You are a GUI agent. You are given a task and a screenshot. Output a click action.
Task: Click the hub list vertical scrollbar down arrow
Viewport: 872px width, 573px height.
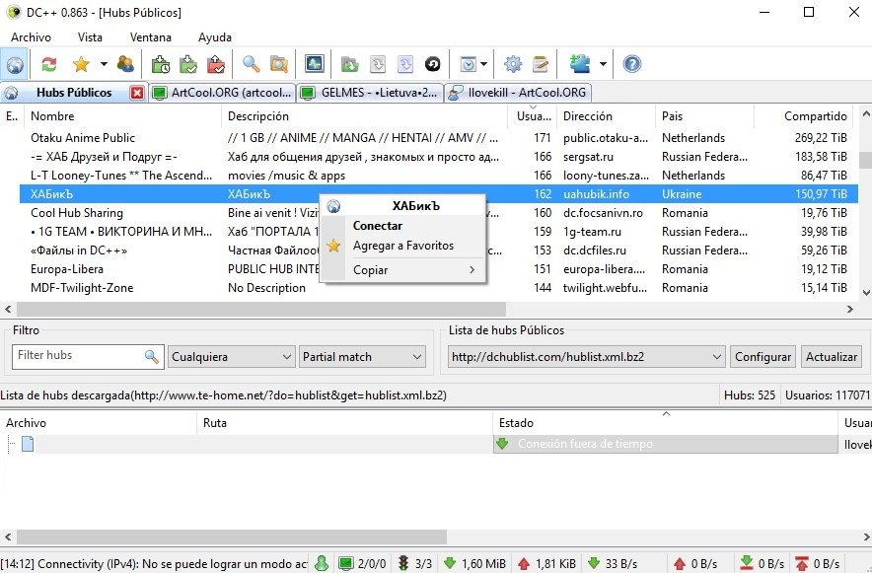click(866, 292)
